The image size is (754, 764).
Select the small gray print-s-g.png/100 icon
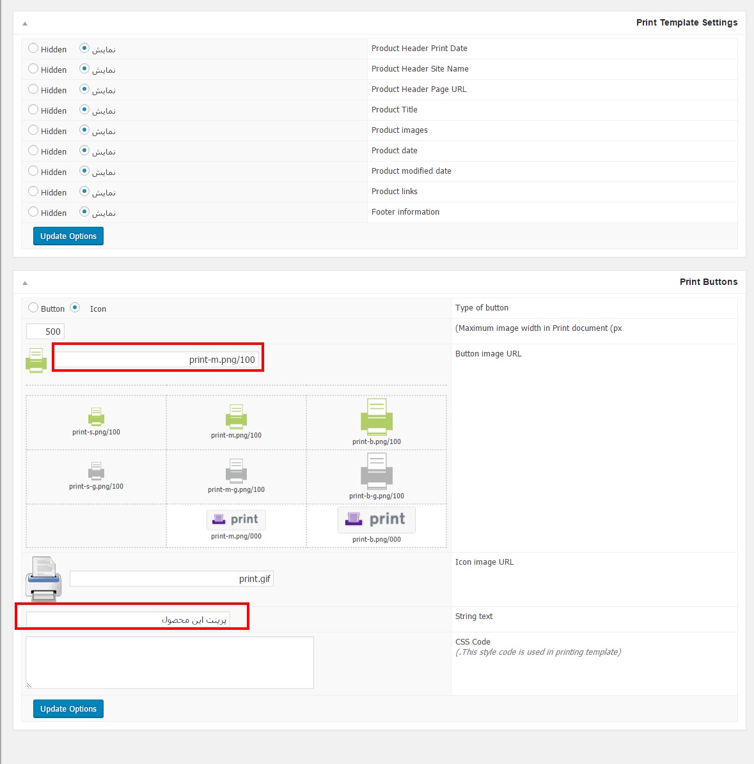pyautogui.click(x=96, y=471)
